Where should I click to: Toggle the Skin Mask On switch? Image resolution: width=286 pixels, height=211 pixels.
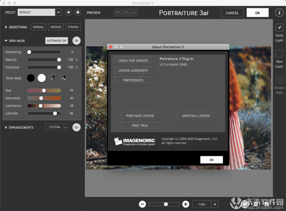point(77,41)
